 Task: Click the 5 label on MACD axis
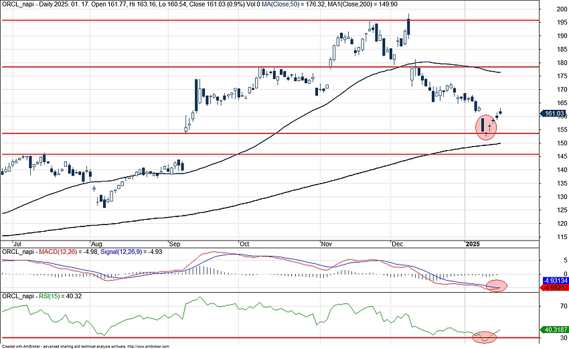[566, 260]
